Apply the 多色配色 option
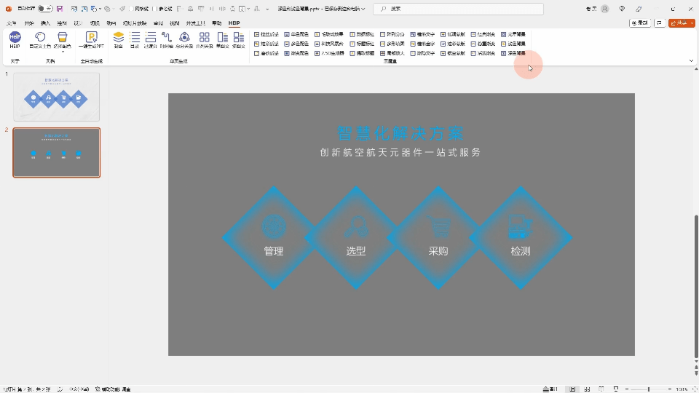699x393 pixels. pos(296,44)
